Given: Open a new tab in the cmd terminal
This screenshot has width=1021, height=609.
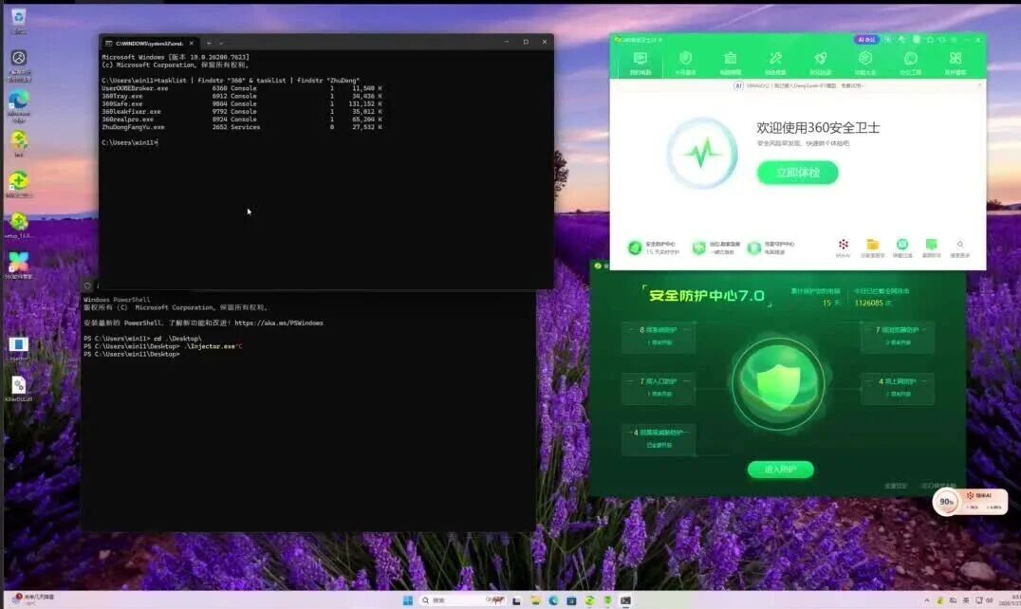Looking at the screenshot, I should (209, 43).
